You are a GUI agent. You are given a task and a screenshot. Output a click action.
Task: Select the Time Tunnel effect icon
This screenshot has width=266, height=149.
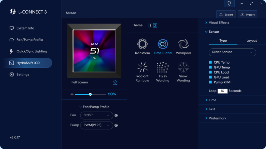pyautogui.click(x=163, y=44)
